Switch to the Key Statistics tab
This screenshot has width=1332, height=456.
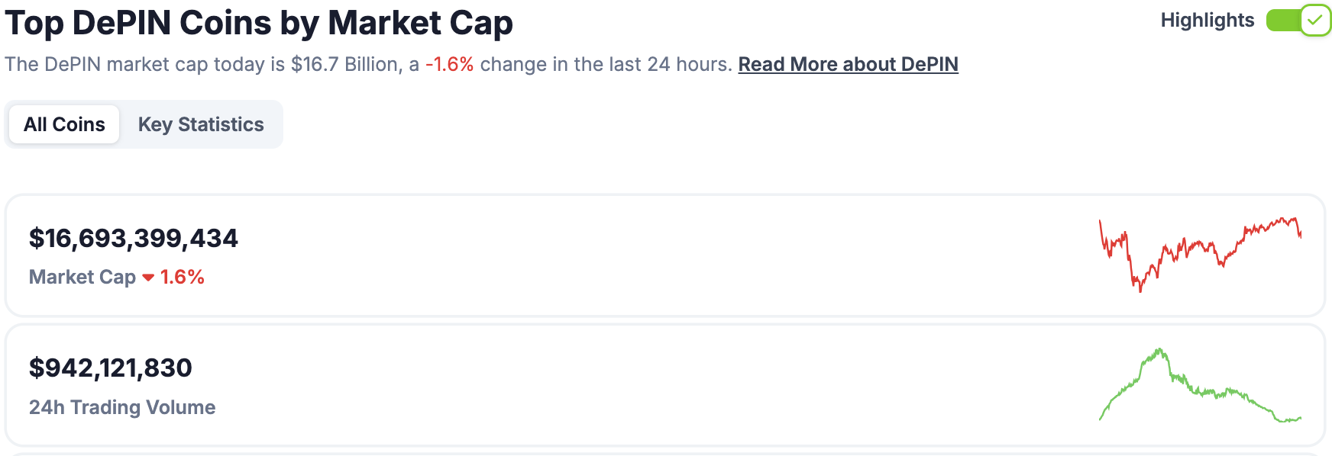tap(201, 124)
